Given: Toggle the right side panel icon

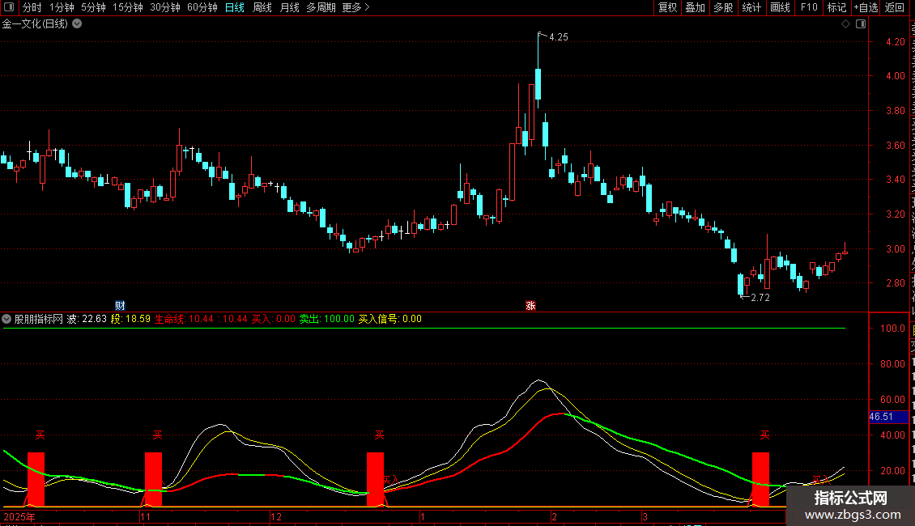Looking at the screenshot, I should [x=859, y=24].
